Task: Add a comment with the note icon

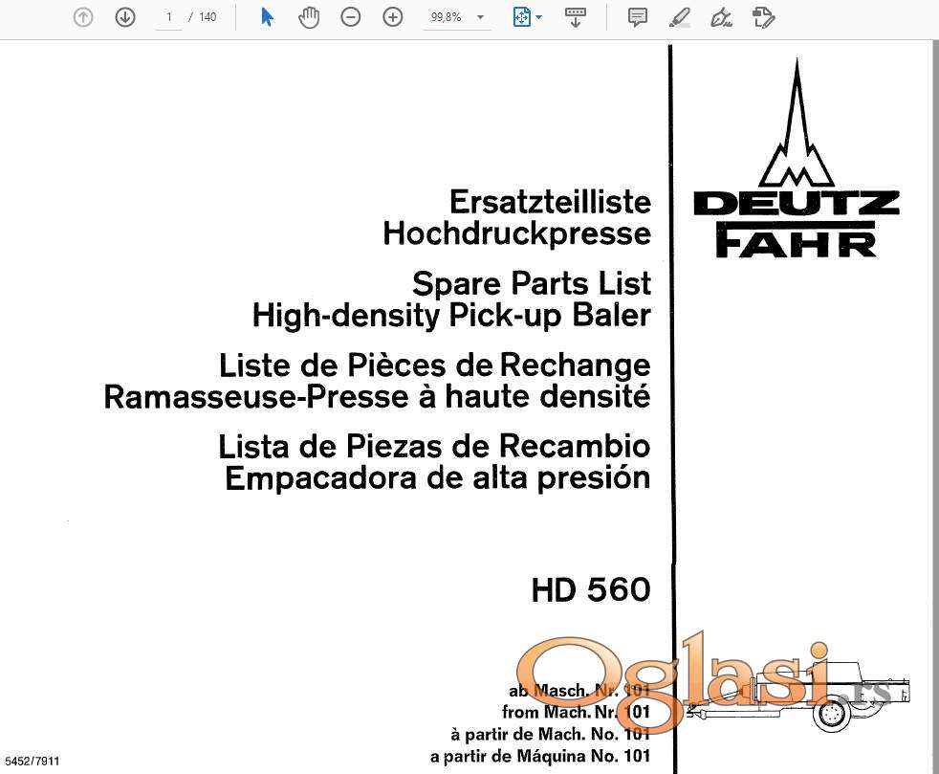Action: [x=638, y=17]
